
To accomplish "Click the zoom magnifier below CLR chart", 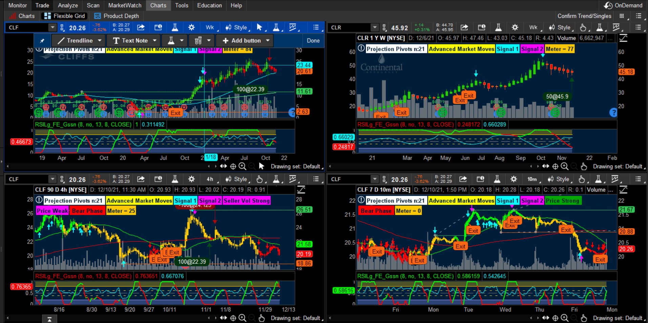I will tap(564, 166).
